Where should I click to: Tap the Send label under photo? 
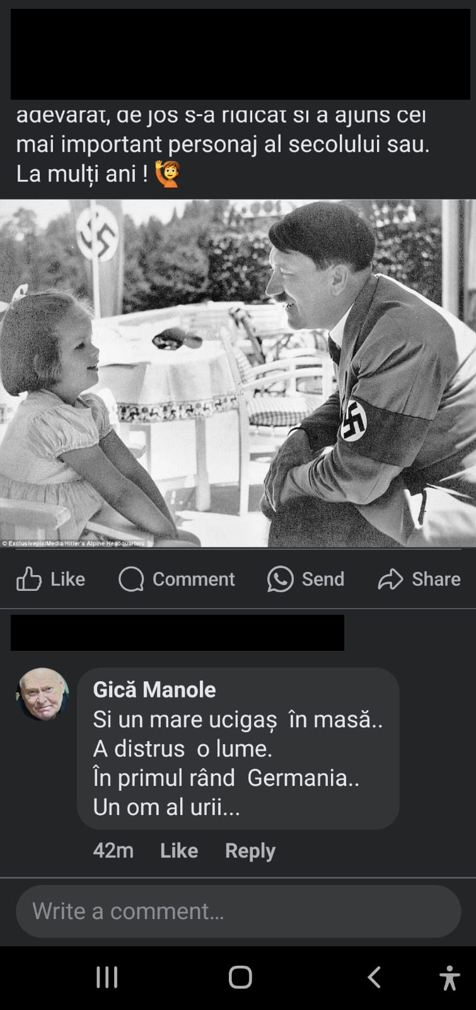click(323, 579)
